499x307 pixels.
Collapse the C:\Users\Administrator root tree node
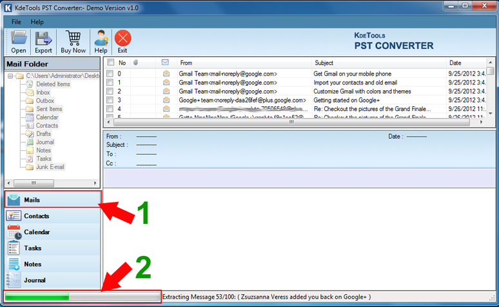click(11, 76)
